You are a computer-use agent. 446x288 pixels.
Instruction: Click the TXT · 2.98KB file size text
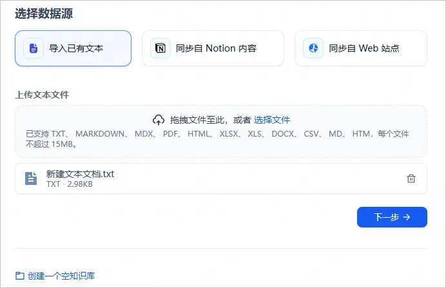click(x=70, y=184)
